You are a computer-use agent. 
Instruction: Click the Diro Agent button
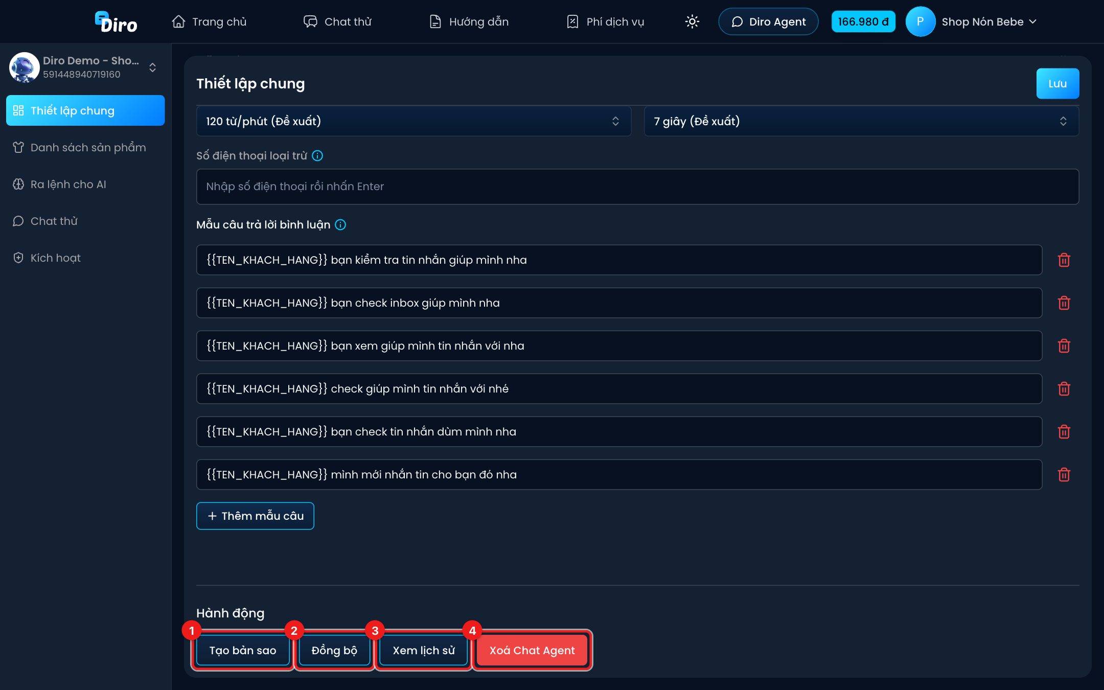click(x=768, y=21)
